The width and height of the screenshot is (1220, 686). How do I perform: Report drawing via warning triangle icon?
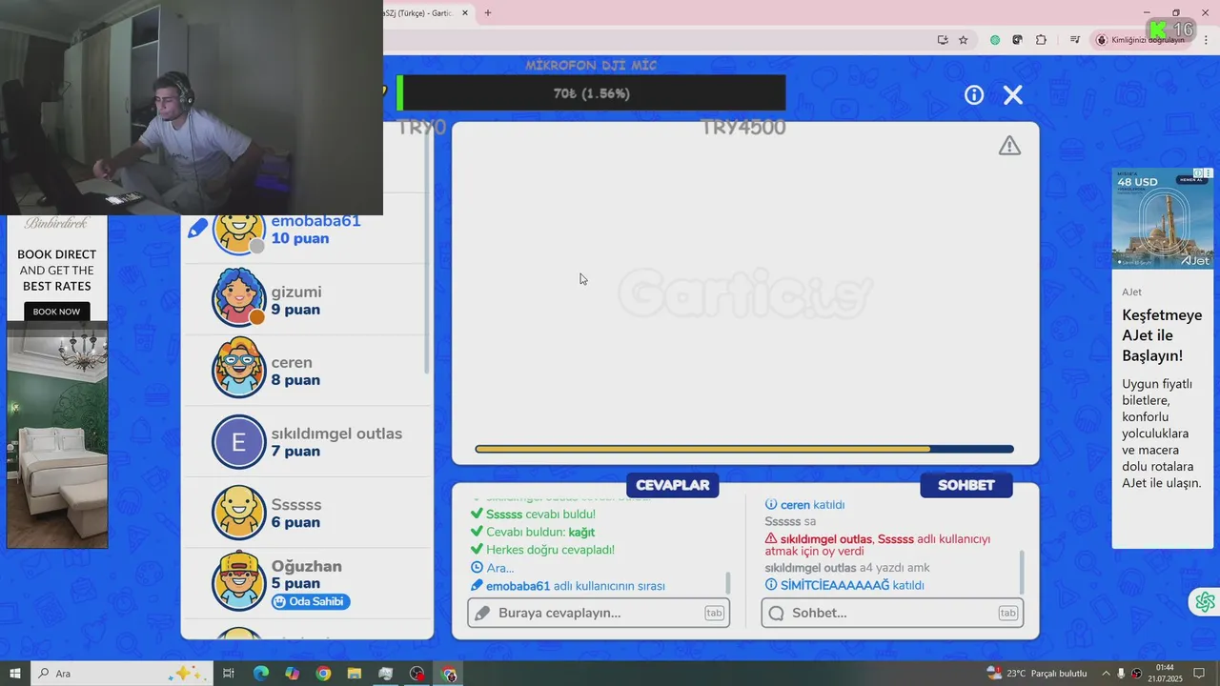click(x=1009, y=145)
